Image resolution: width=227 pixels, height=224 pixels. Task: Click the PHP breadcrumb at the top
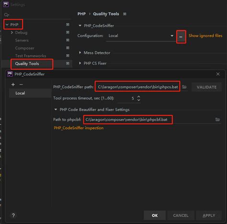coord(81,14)
